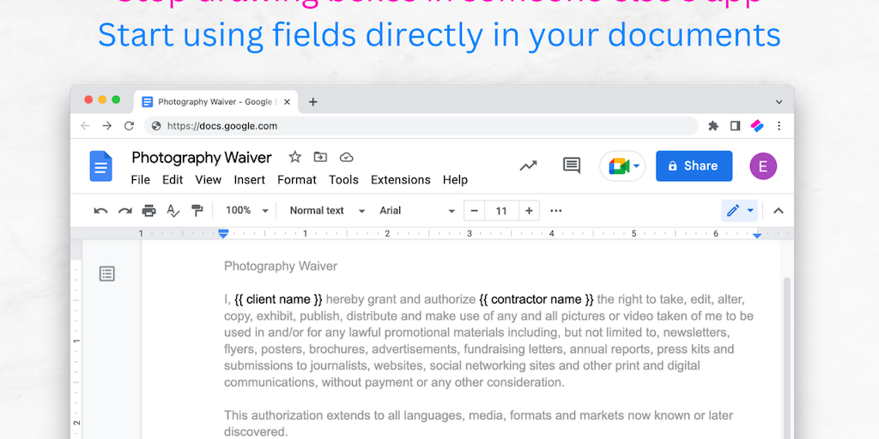Screen dimensions: 879x439
Task: View site information globe icon
Action: pyautogui.click(x=156, y=126)
